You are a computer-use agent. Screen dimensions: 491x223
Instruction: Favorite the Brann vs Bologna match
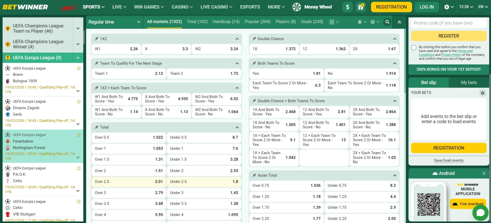[x=79, y=68]
